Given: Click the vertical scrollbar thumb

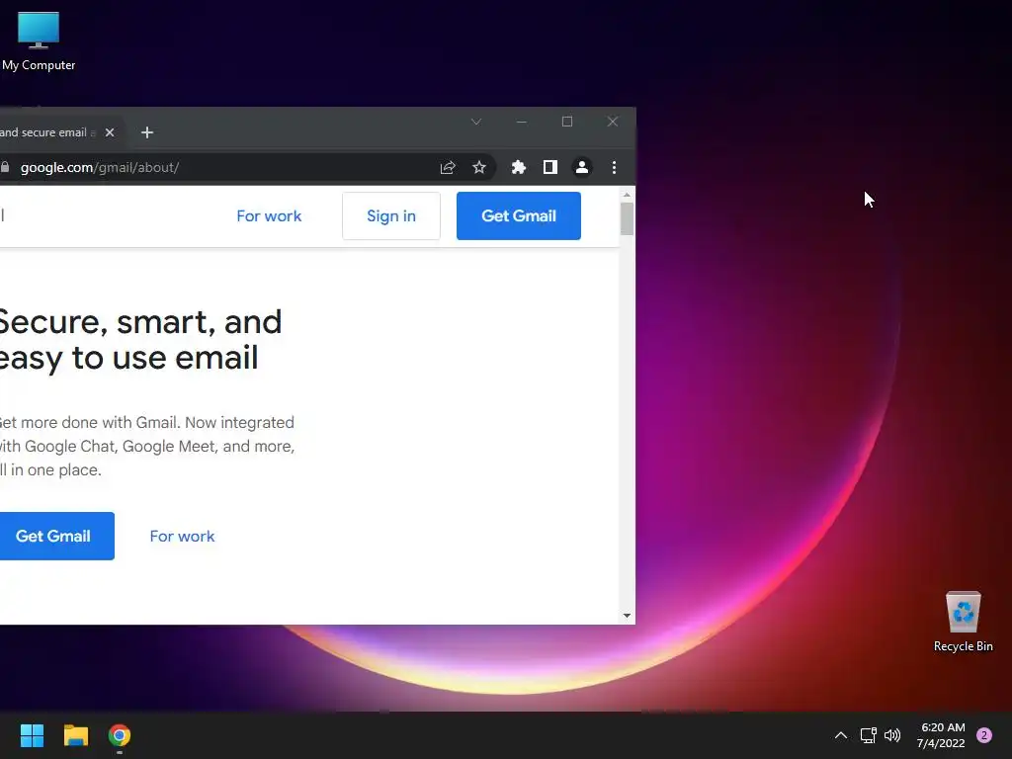Looking at the screenshot, I should pyautogui.click(x=627, y=218).
